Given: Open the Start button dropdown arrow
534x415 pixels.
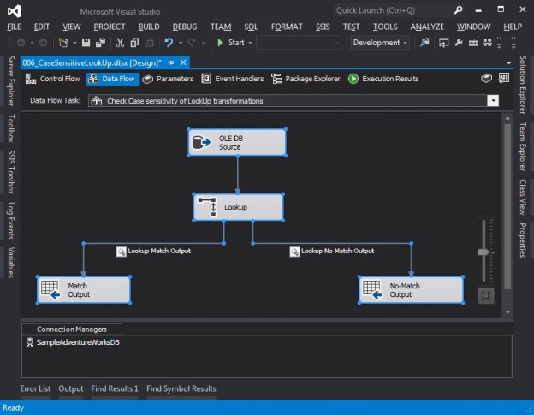Looking at the screenshot, I should pos(250,43).
